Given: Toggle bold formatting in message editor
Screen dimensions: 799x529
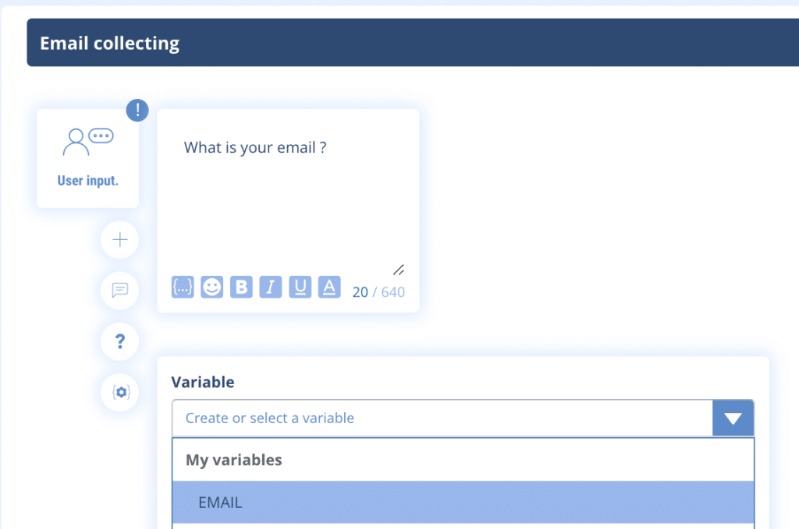Looking at the screenshot, I should [241, 287].
